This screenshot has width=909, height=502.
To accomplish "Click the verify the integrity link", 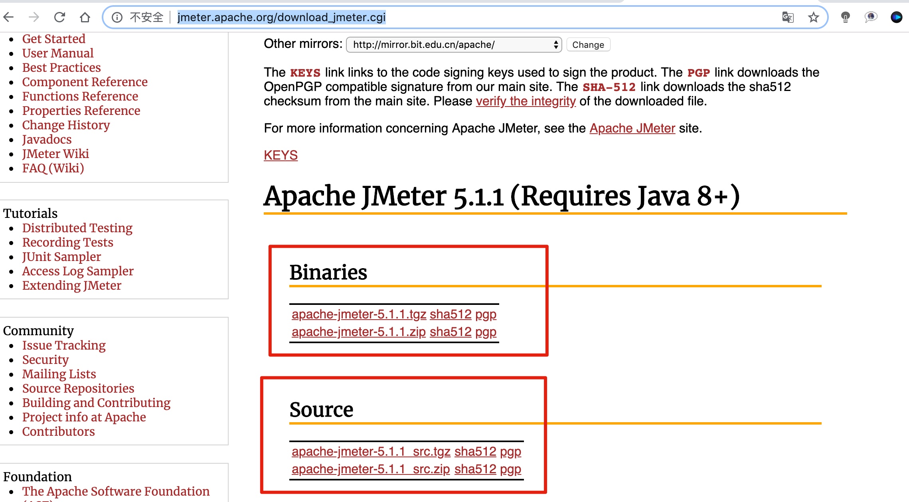I will tap(526, 101).
